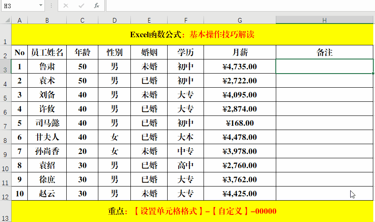375x222 pixels.
Task: Select row 2 header
Action: 6,52
